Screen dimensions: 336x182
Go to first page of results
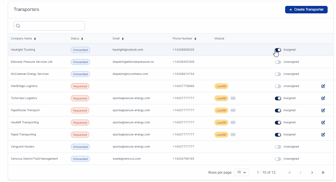290,172
